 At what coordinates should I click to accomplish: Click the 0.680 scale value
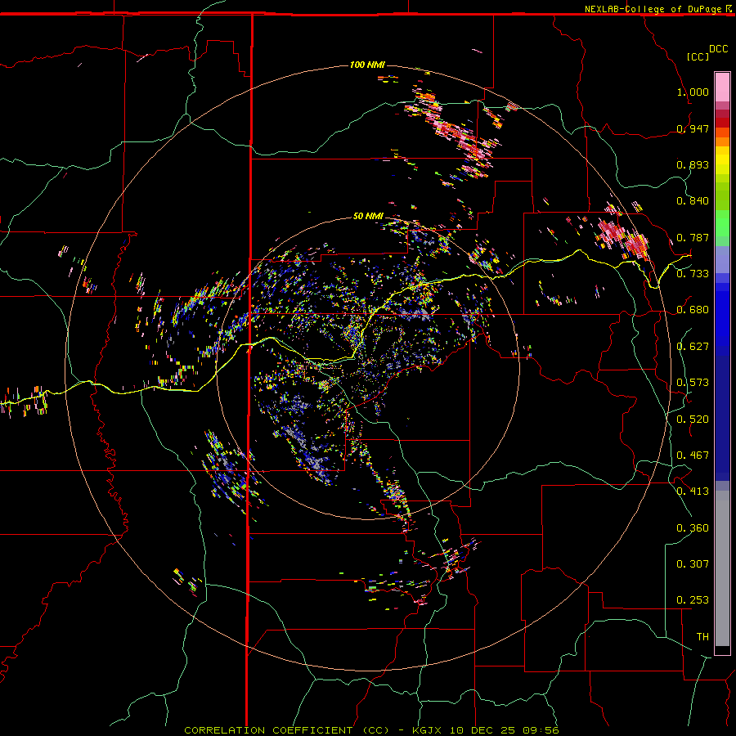coord(693,310)
